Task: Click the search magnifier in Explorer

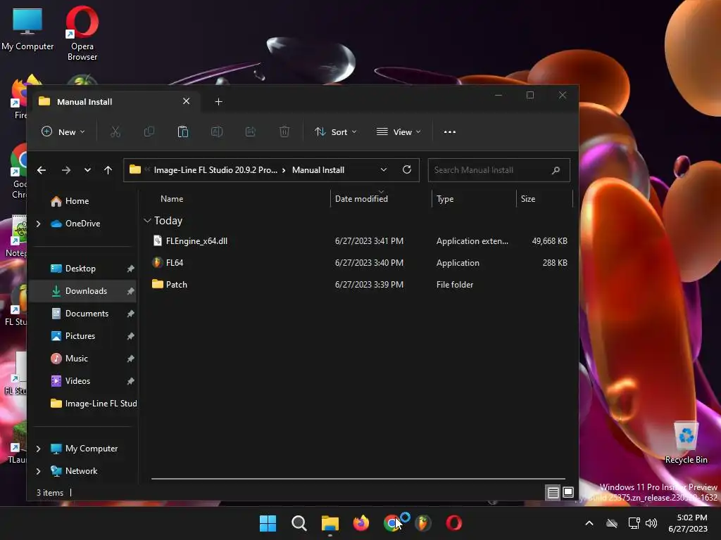Action: [x=556, y=170]
